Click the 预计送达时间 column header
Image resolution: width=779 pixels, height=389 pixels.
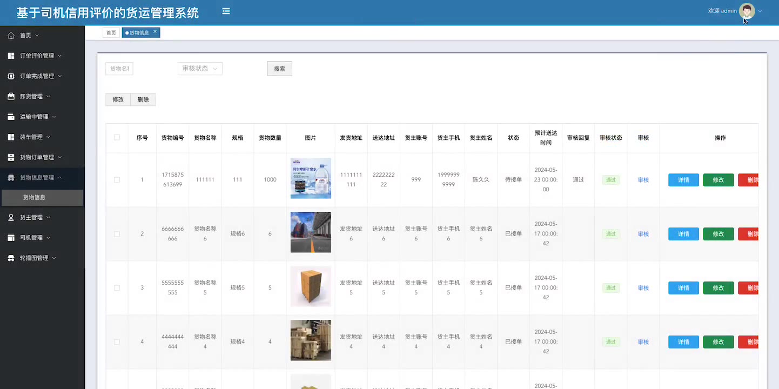[546, 138]
